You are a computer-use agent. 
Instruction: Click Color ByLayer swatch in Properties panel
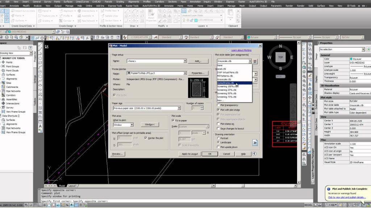351,59
